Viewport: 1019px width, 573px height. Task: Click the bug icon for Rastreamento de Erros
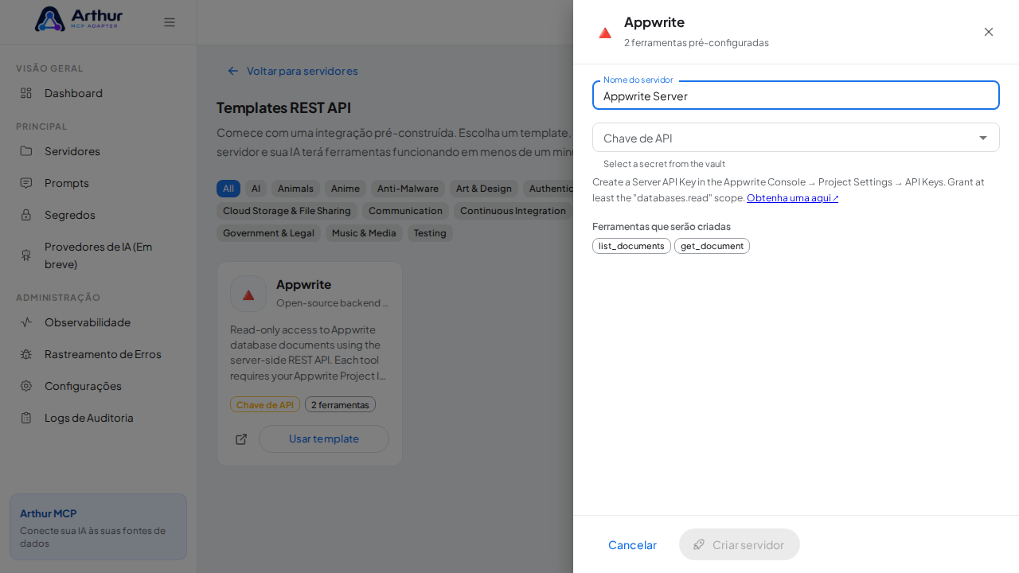(x=26, y=354)
